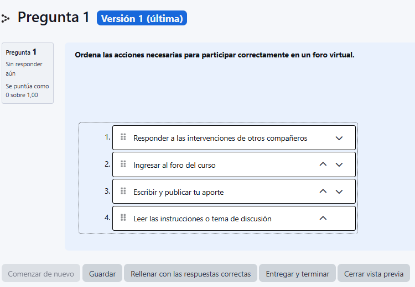Click 'Rellenar con las respuestas correctas'
Image resolution: width=415 pixels, height=287 pixels.
(x=190, y=274)
